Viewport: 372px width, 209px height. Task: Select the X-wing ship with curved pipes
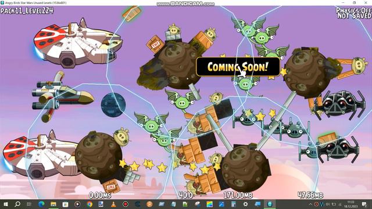[62, 97]
